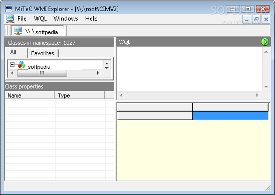This screenshot has height=195, width=275.
Task: Click the class tree scroll down arrow
Action: tap(107, 68)
